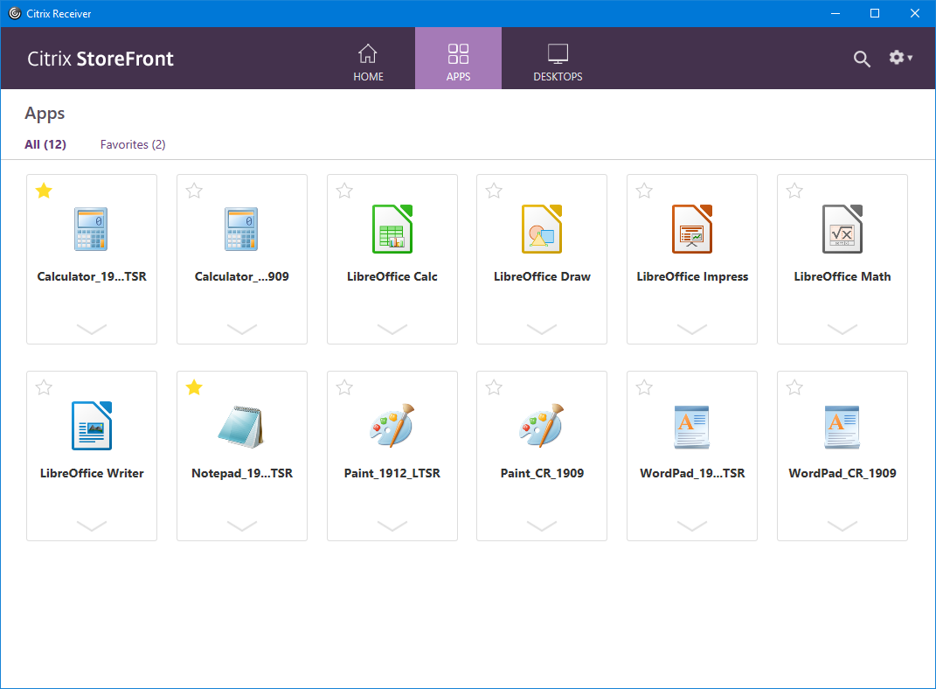Show the Favorites (2) list
Screen dimensions: 936x689
133,144
